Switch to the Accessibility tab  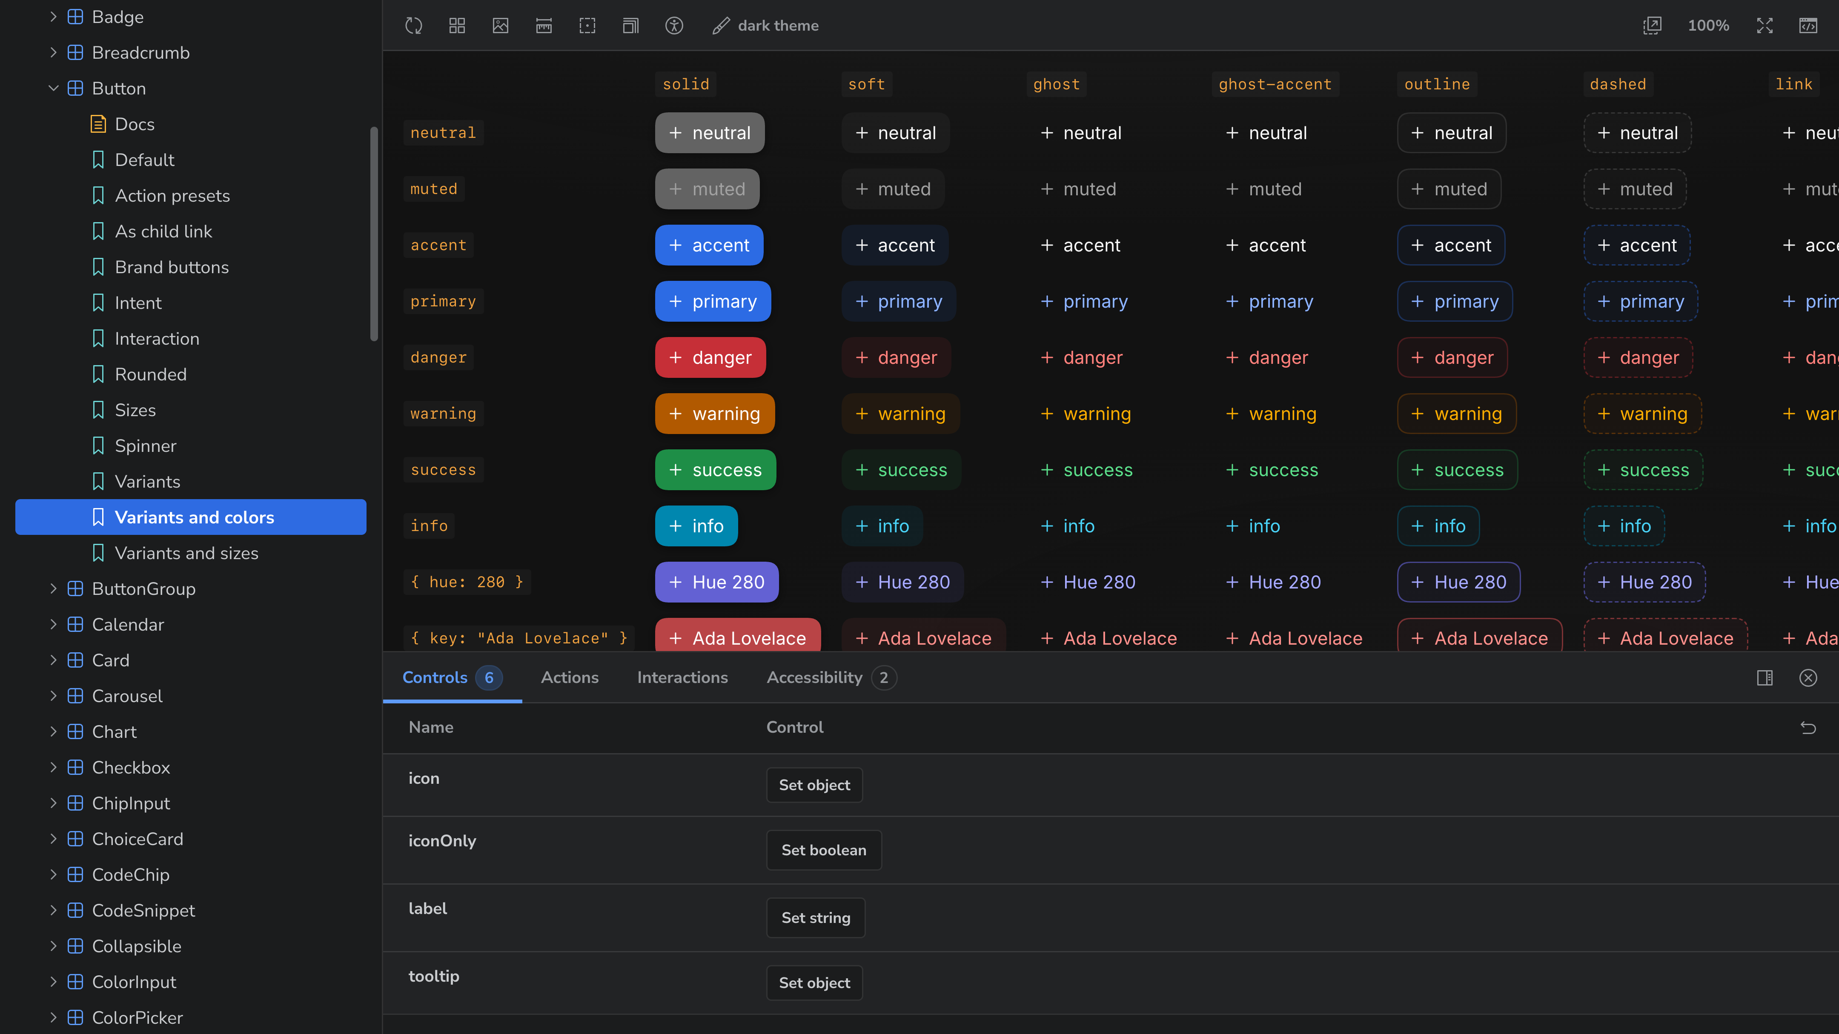tap(831, 678)
